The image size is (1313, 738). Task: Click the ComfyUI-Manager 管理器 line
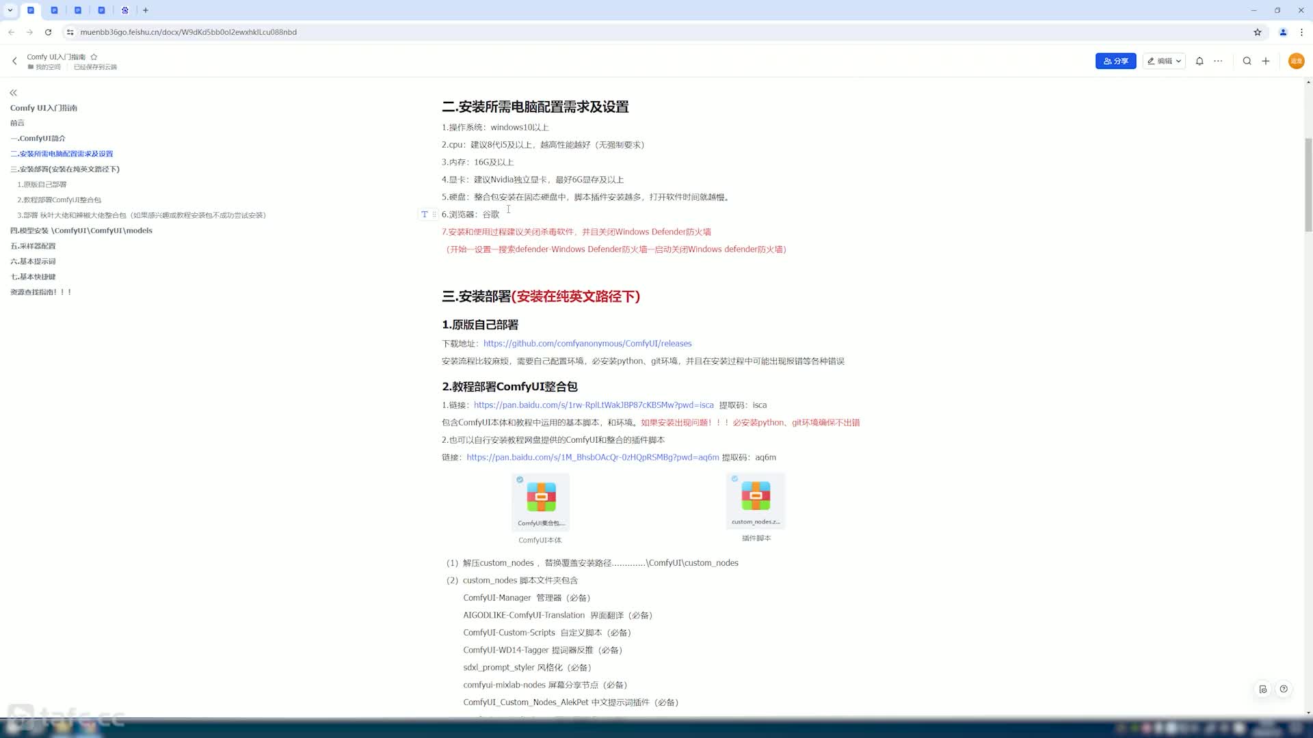[x=527, y=598]
